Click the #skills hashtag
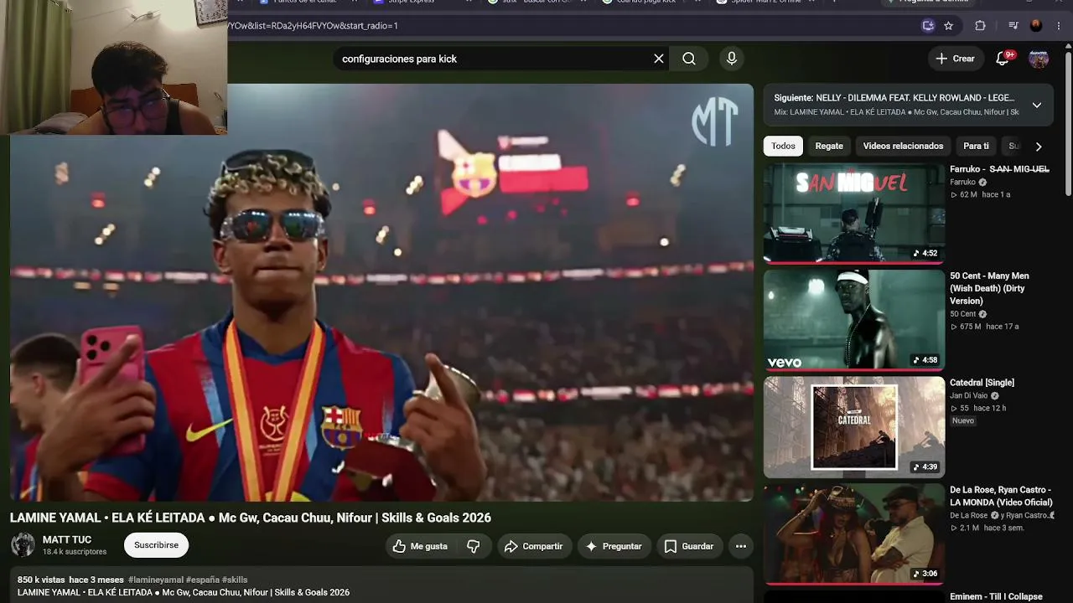 (235, 580)
